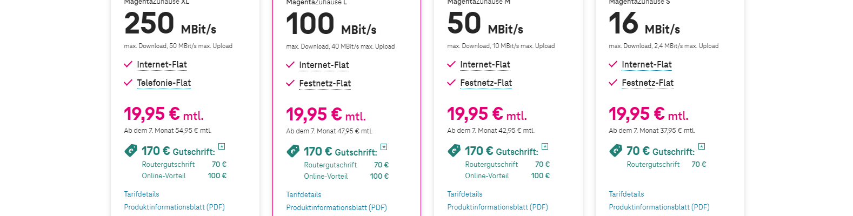Open Produktinformationsblatt PDF for the S tariff
Image resolution: width=853 pixels, height=216 pixels.
[659, 207]
